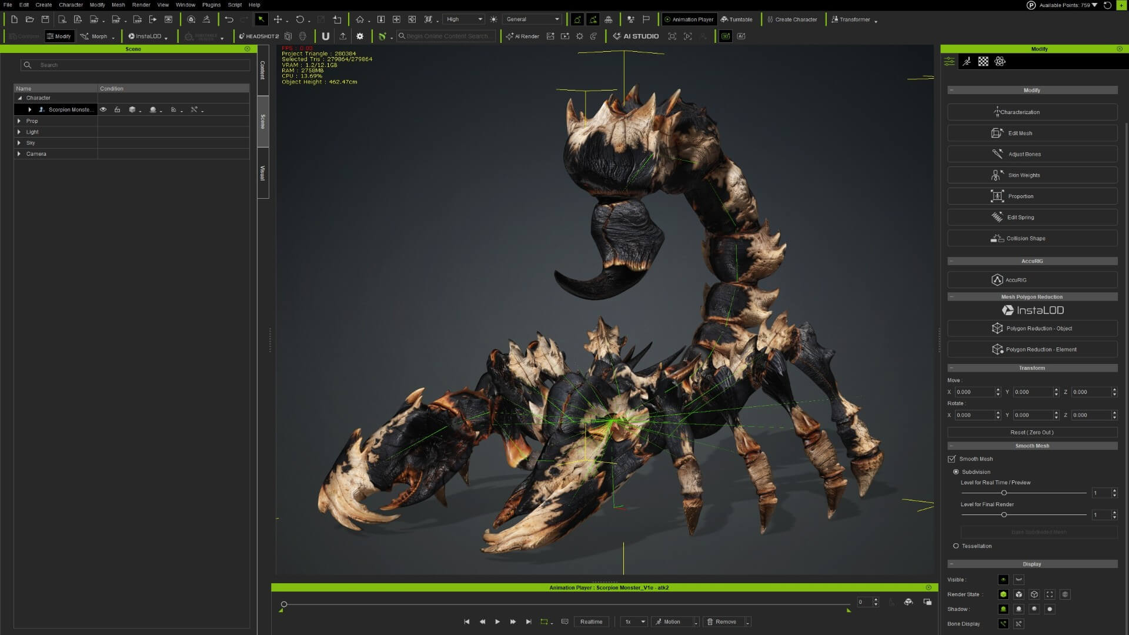Click the Scene search field
Image resolution: width=1129 pixels, height=635 pixels.
[x=135, y=65]
